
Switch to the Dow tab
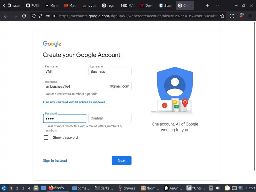click(146, 5)
